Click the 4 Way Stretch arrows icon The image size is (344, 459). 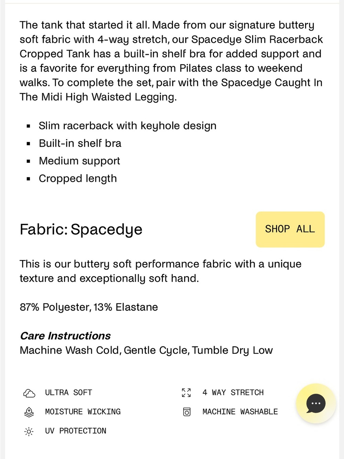coord(186,393)
